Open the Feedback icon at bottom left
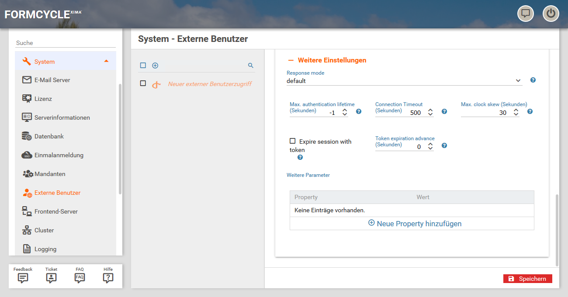 pos(23,278)
